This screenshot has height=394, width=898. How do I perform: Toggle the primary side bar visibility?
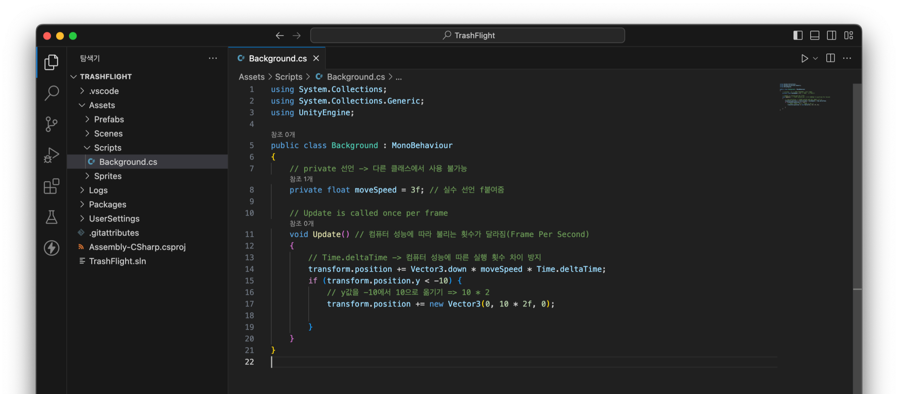pyautogui.click(x=797, y=35)
